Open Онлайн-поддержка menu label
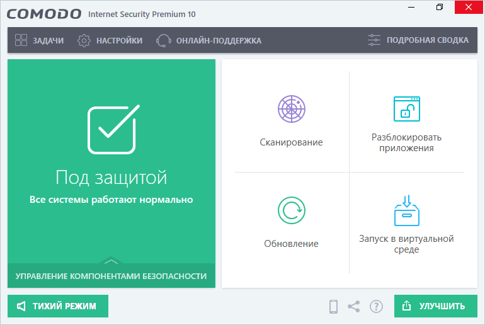This screenshot has height=325, width=485. click(219, 40)
